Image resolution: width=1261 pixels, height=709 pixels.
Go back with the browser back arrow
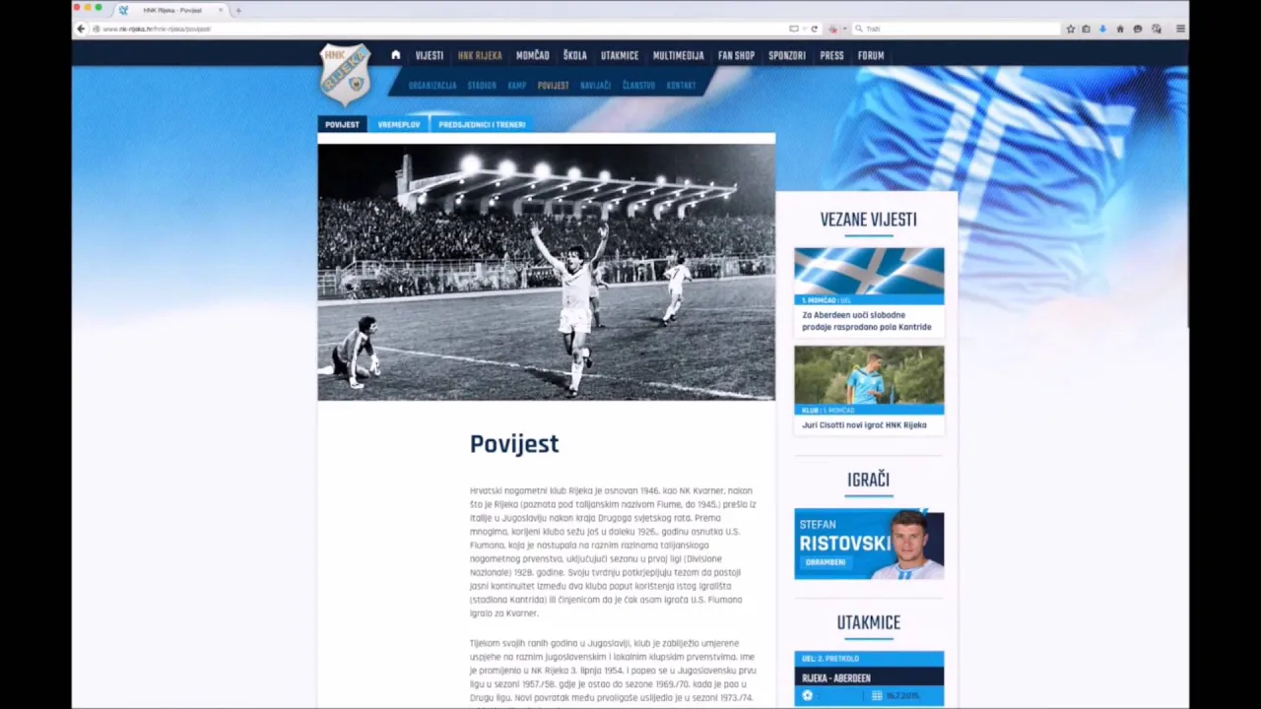pos(81,29)
